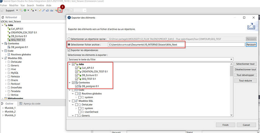Click the Snowflake folder icon in the Référentiel tree
This screenshot has width=260, height=133.
(9, 88)
